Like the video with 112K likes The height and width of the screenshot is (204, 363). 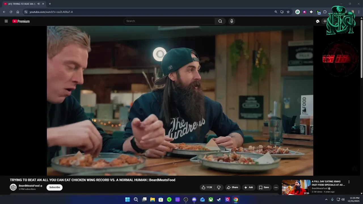[x=207, y=188]
